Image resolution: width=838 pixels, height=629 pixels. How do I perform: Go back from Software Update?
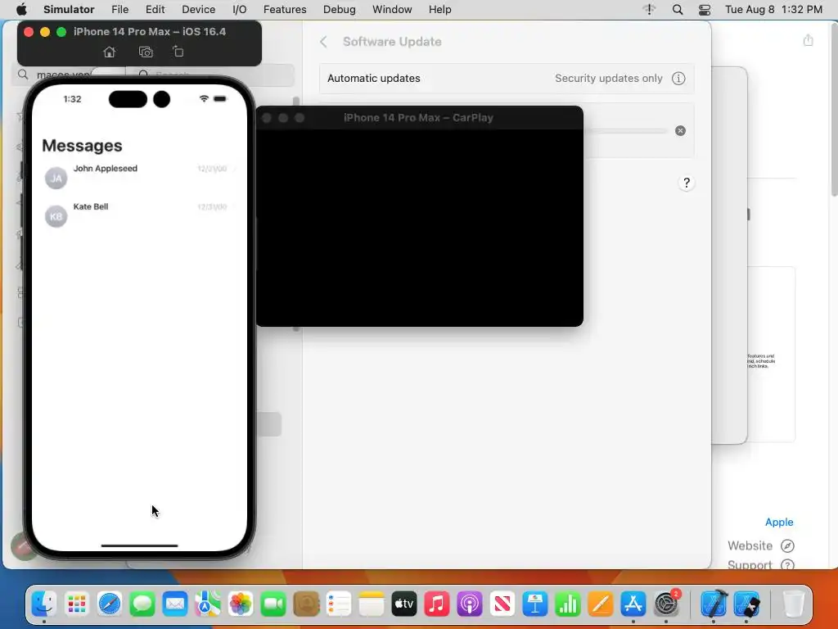coord(323,42)
